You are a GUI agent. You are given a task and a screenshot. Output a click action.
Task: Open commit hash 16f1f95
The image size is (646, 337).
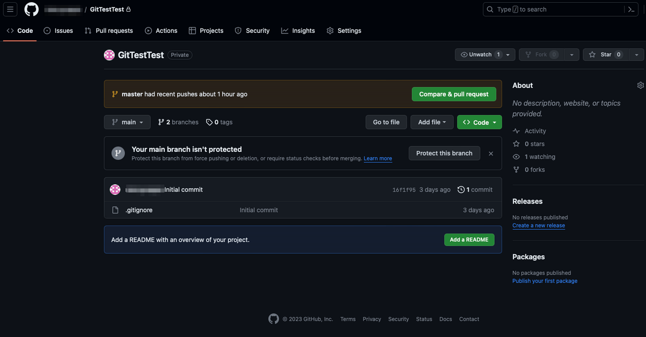[x=404, y=189]
